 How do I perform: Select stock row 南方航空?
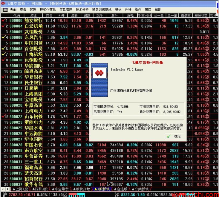(109, 151)
